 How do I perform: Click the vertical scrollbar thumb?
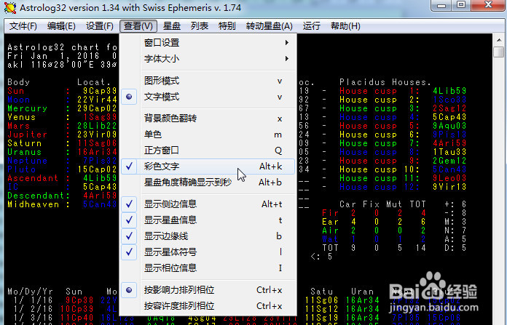pos(499,52)
